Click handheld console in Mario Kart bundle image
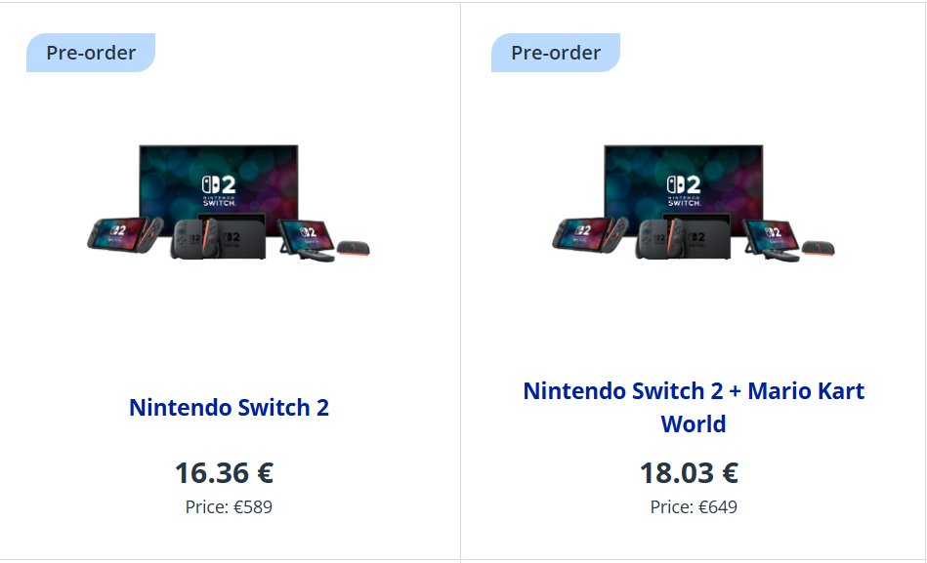The width and height of the screenshot is (927, 563). 582,232
